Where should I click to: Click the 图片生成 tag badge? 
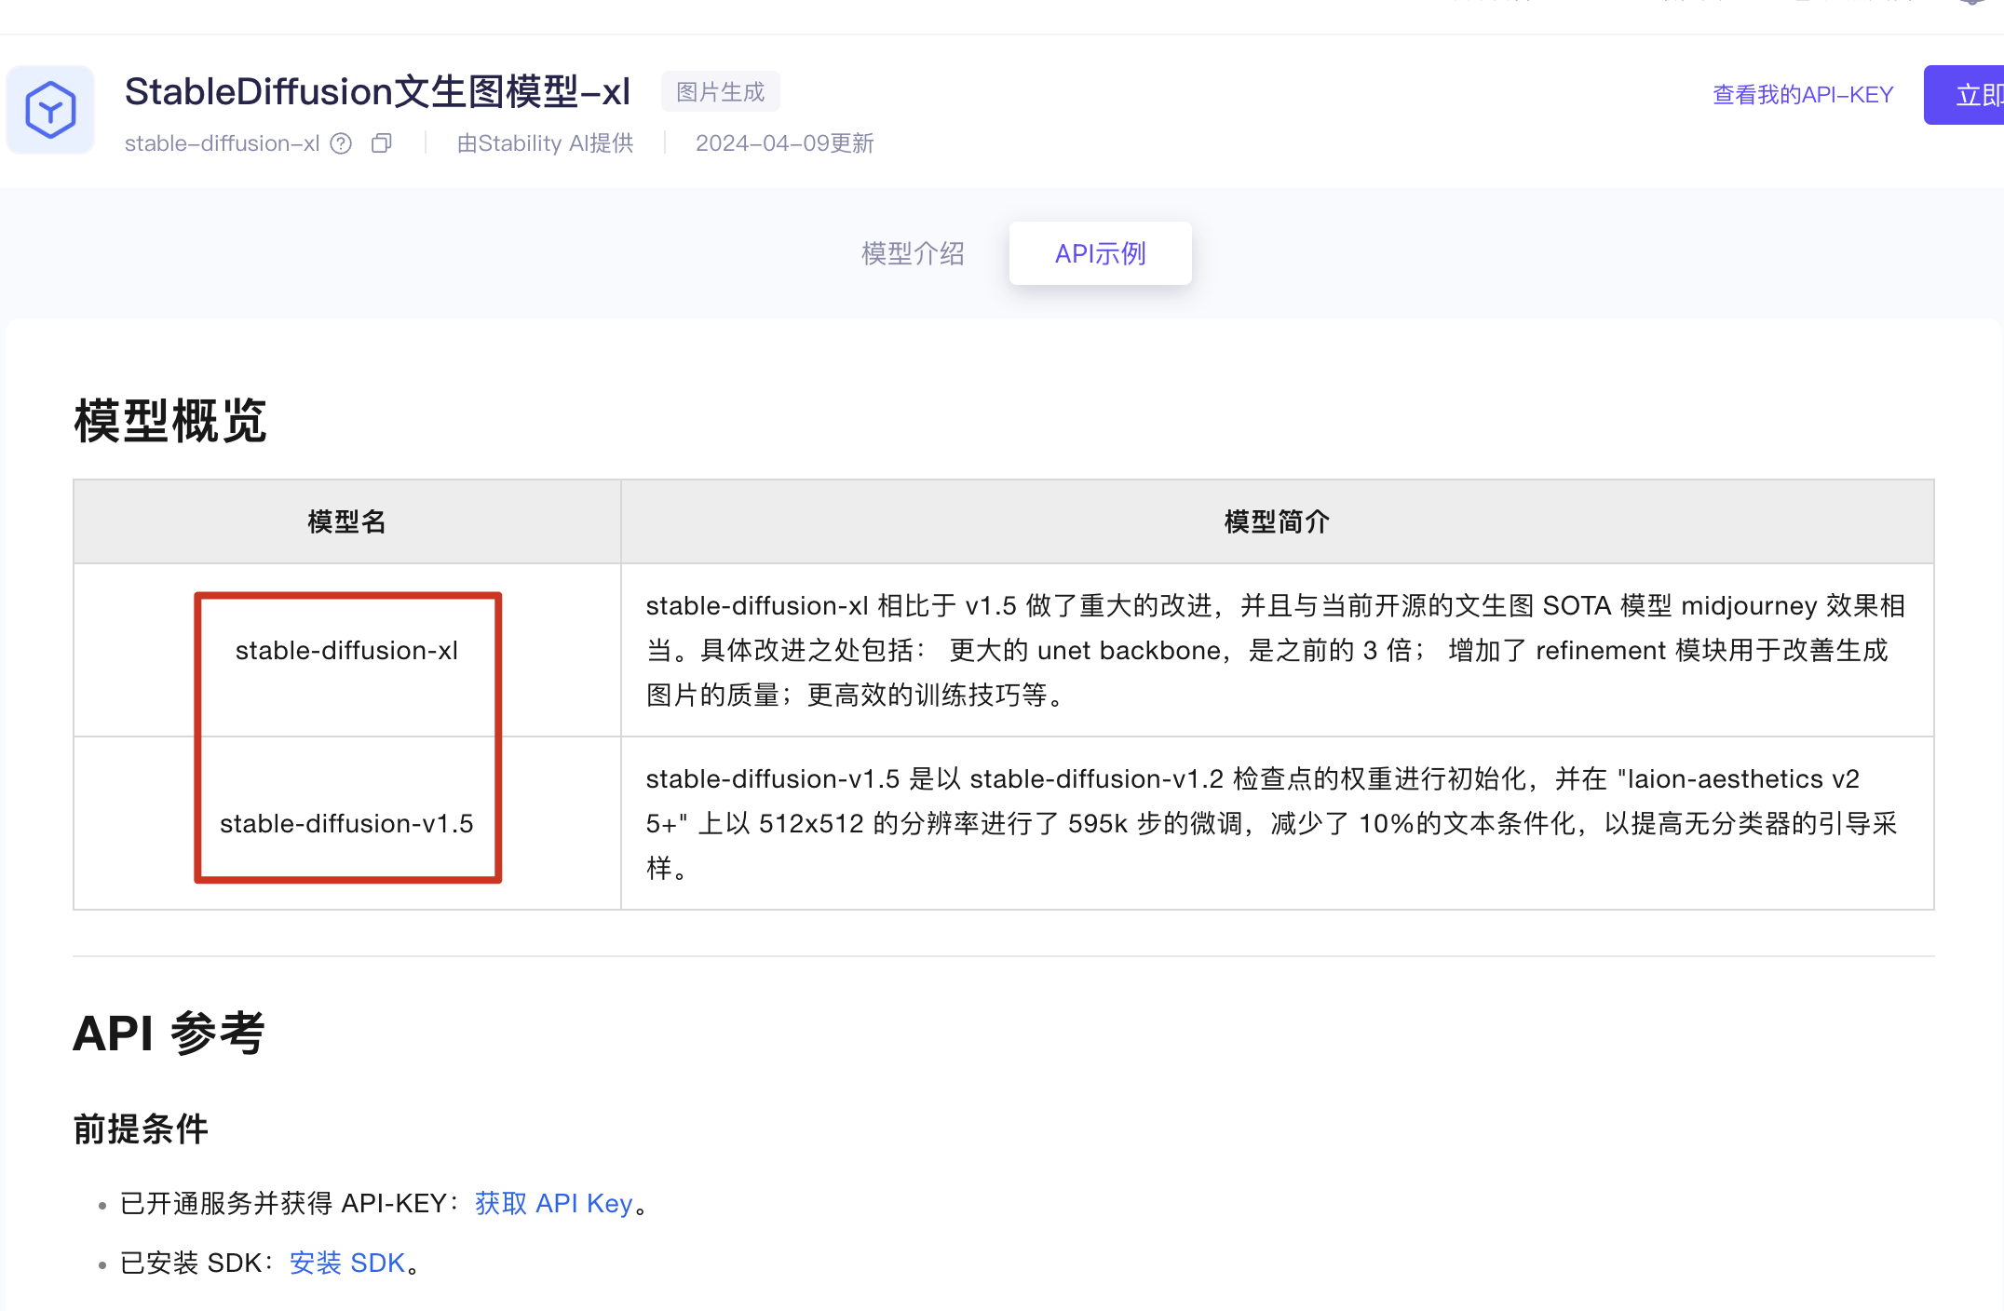[x=720, y=92]
